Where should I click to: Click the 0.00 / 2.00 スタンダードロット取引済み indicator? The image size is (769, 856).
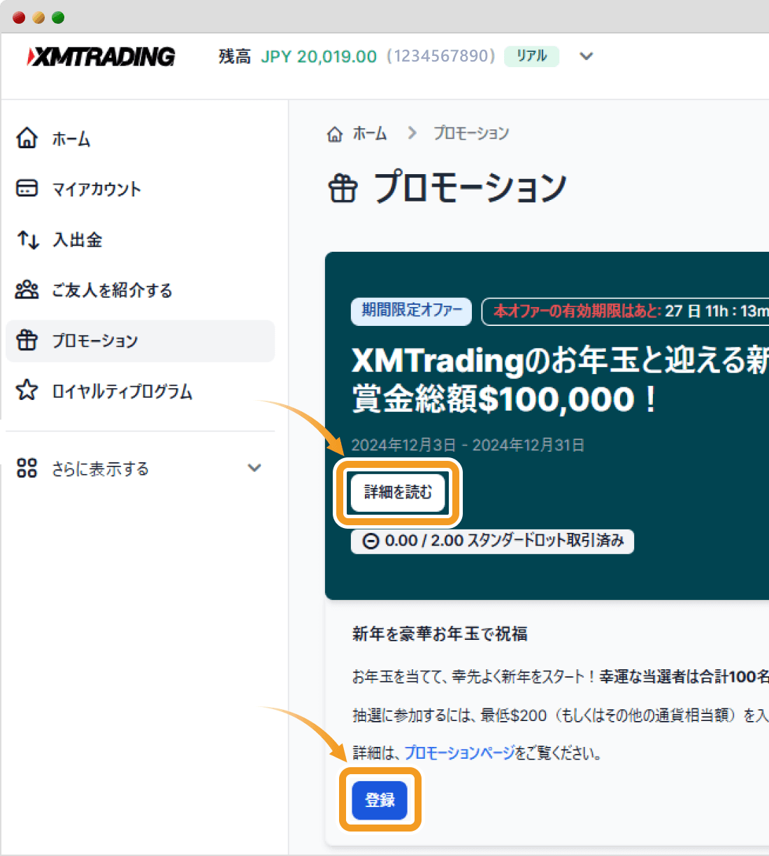(x=492, y=541)
